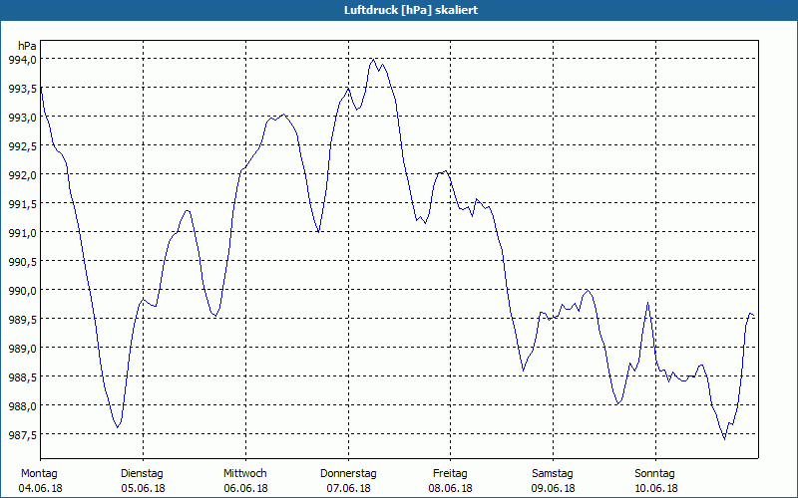
Task: Select the 989,0 axis value
Action: pyautogui.click(x=22, y=348)
